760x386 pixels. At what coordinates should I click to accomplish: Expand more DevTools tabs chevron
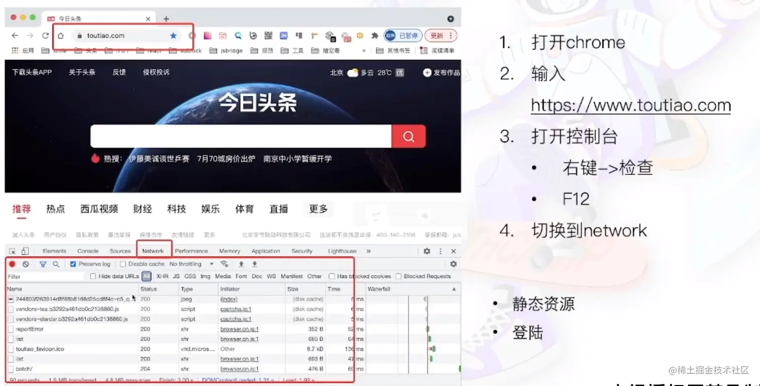[368, 251]
